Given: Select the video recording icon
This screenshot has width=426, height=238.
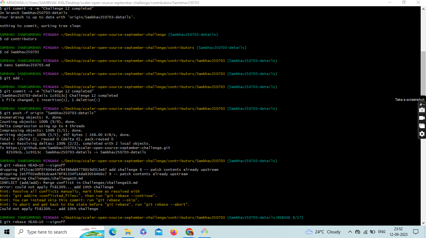Looking at the screenshot, I should (x=422, y=118).
